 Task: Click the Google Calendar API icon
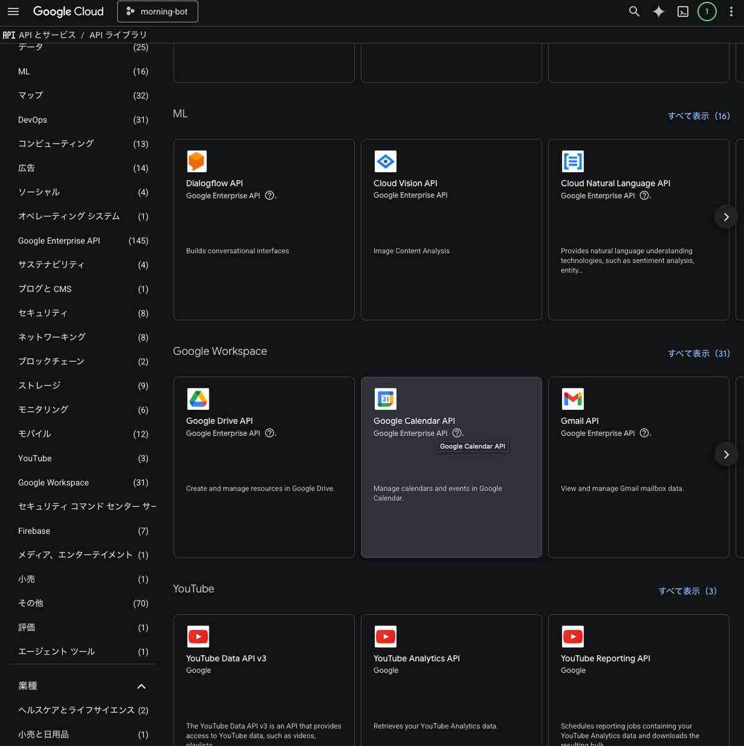point(385,398)
